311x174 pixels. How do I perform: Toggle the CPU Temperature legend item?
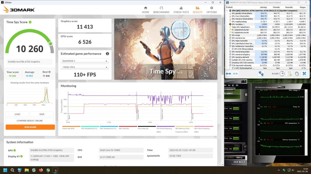[90, 128]
